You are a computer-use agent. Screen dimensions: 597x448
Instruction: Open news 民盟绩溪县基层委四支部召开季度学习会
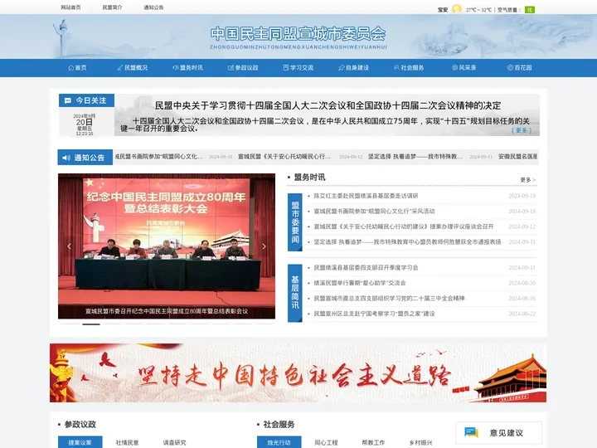[x=366, y=268]
